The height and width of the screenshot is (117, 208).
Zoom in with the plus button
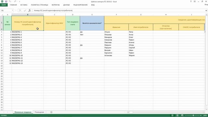point(201,115)
